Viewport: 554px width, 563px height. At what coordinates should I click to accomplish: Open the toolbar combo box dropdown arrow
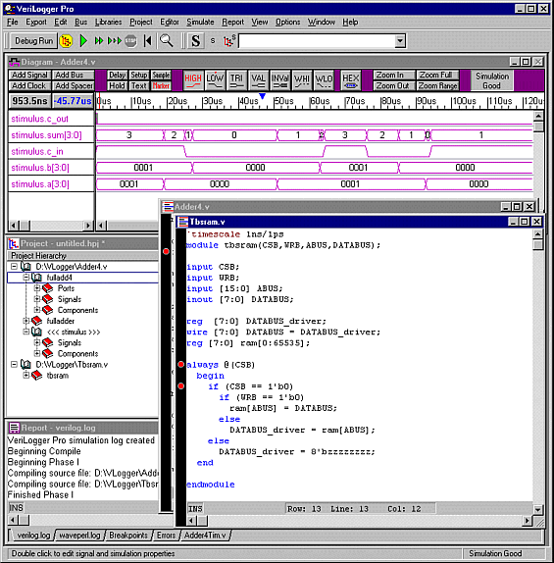(x=400, y=41)
